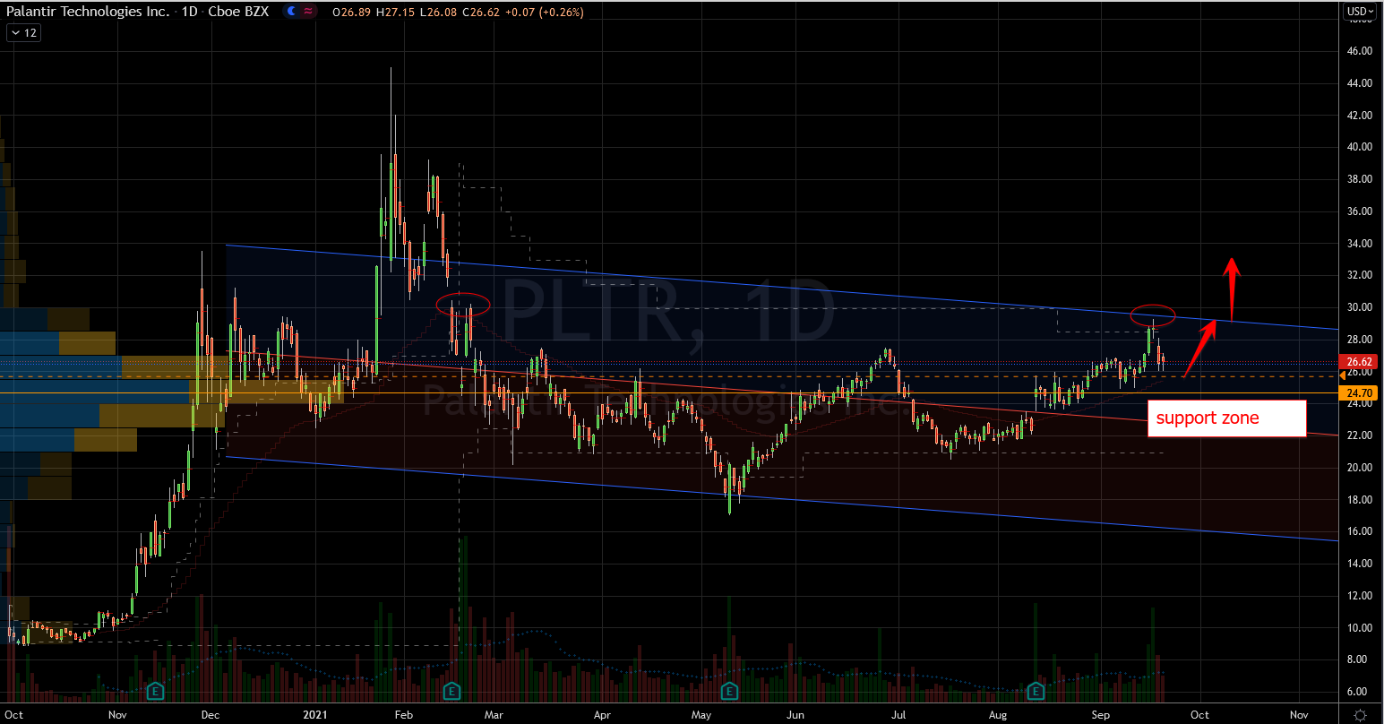
Task: Click the 36.00 price axis label
Action: [1361, 211]
